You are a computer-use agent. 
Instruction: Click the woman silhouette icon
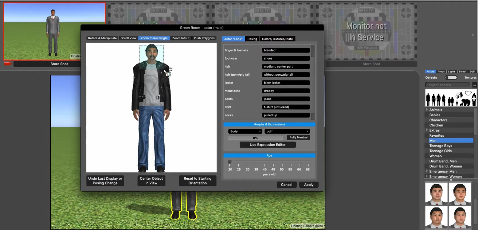click(433, 99)
